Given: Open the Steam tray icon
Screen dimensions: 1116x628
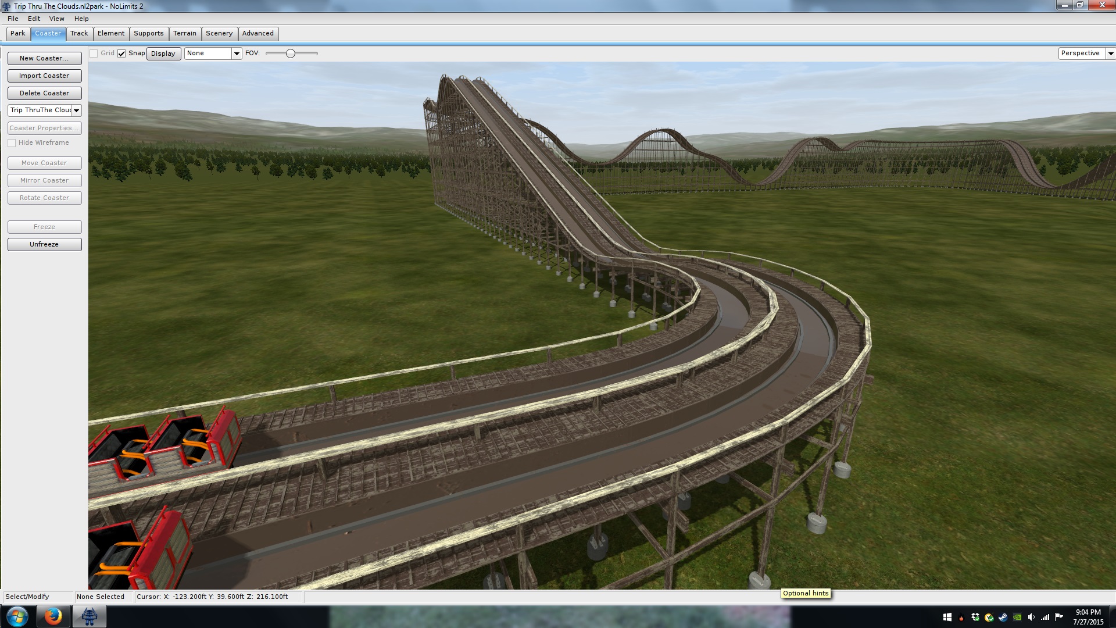Looking at the screenshot, I should (x=1003, y=617).
